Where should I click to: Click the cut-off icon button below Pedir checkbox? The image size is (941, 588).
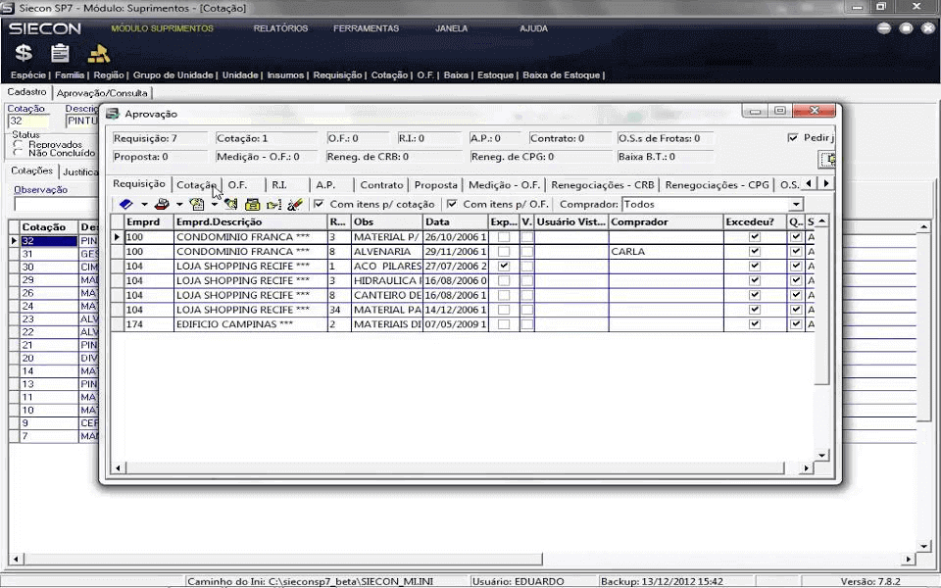[x=827, y=159]
